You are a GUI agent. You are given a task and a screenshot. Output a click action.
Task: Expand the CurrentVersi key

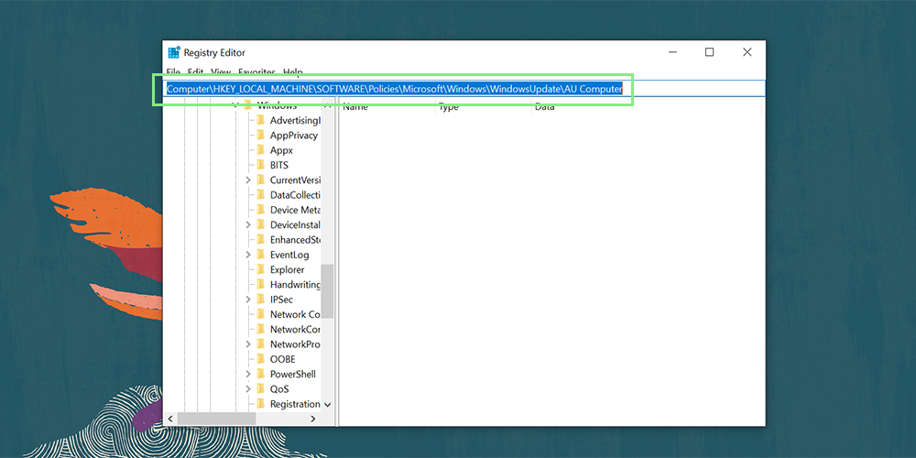click(248, 180)
